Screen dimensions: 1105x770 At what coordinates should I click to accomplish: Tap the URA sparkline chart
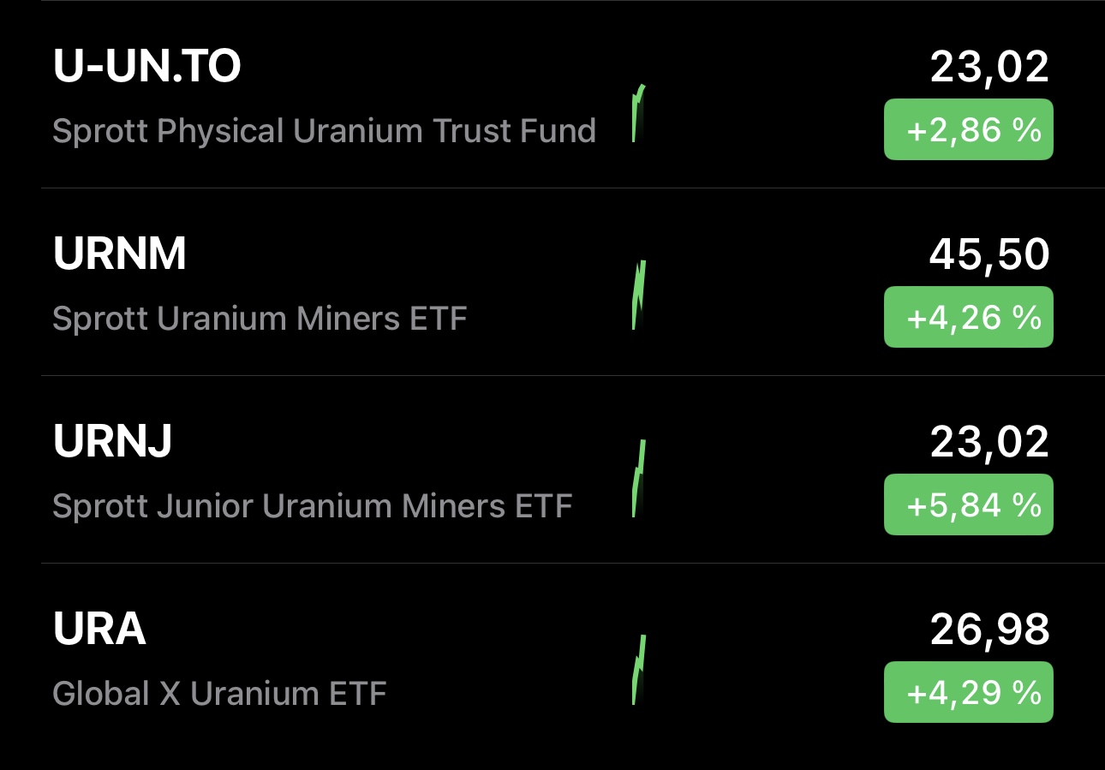point(638,670)
